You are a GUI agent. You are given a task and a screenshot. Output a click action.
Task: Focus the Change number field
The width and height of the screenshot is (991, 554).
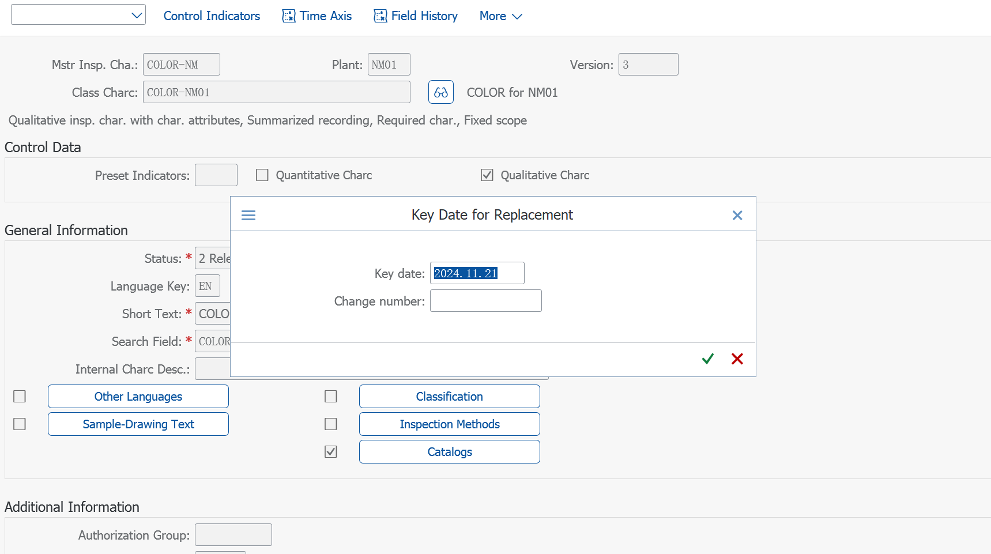click(485, 301)
